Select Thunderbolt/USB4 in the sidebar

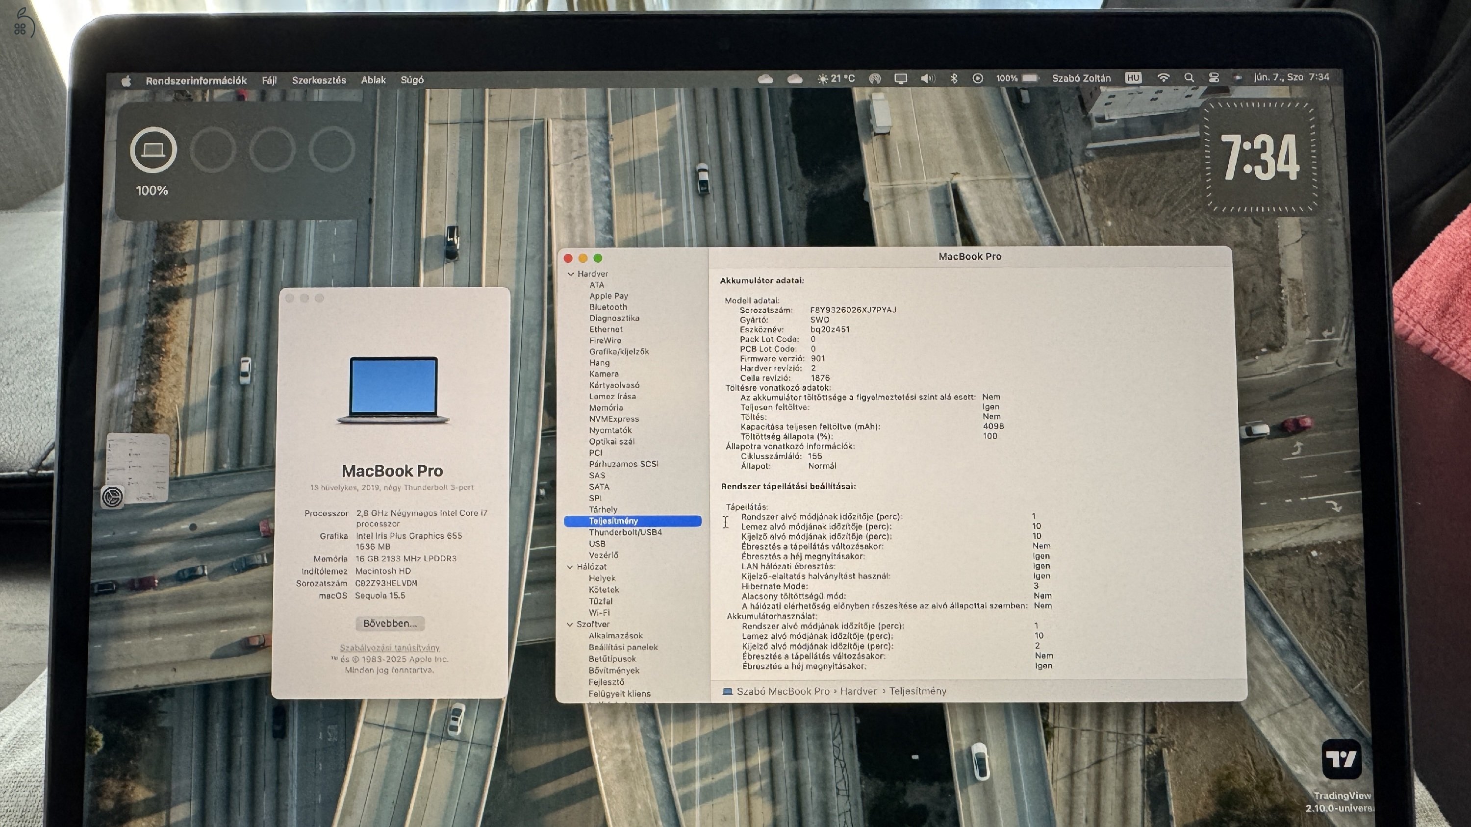[x=625, y=532]
